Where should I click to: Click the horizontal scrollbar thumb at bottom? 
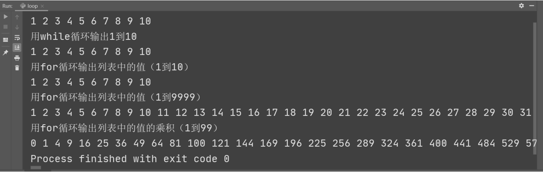tap(36, 168)
